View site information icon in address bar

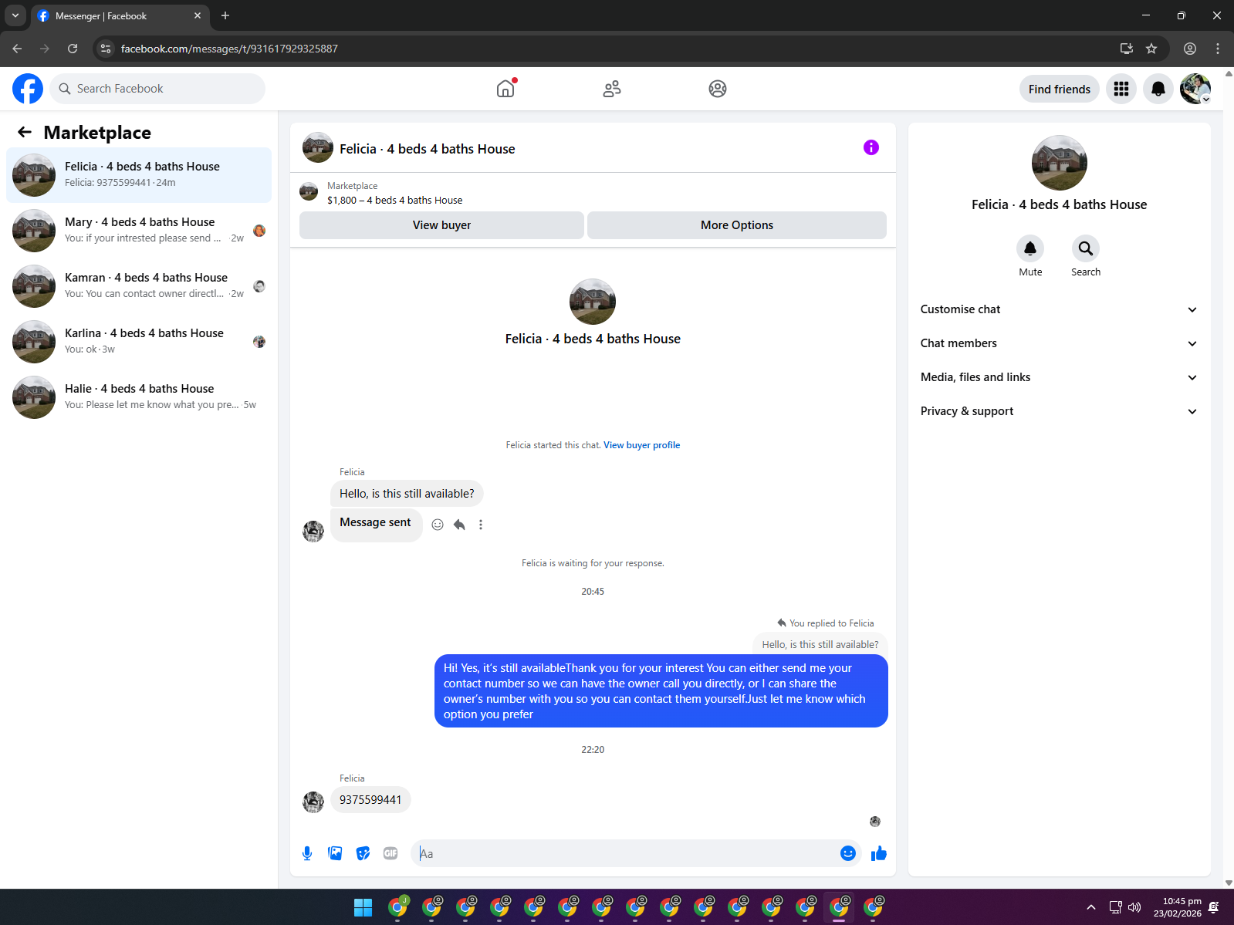coord(106,49)
